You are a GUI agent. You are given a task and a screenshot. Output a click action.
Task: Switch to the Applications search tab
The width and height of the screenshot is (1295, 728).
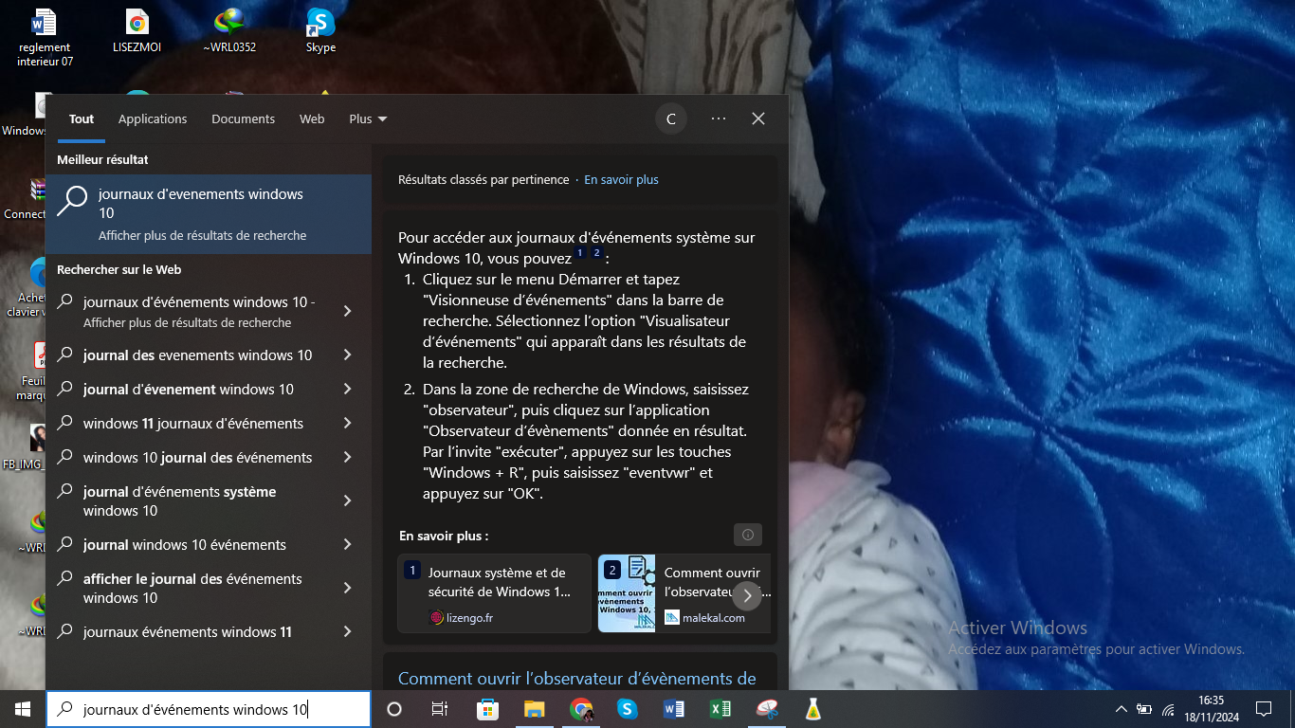click(153, 118)
